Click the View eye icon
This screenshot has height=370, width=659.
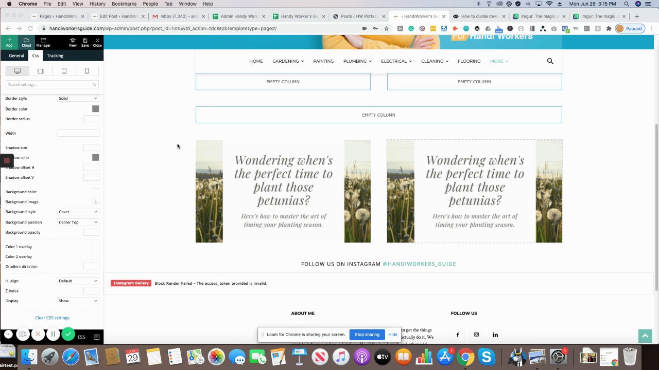click(73, 42)
